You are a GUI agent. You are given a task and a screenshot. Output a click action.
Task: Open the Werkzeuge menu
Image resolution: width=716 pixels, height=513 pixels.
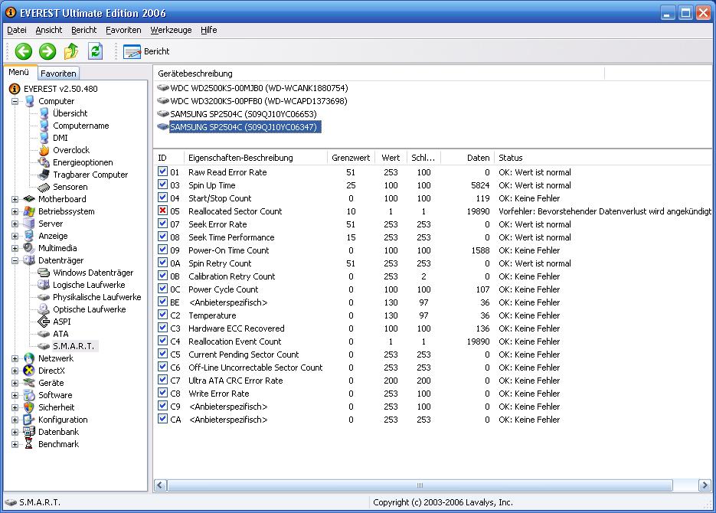[172, 30]
